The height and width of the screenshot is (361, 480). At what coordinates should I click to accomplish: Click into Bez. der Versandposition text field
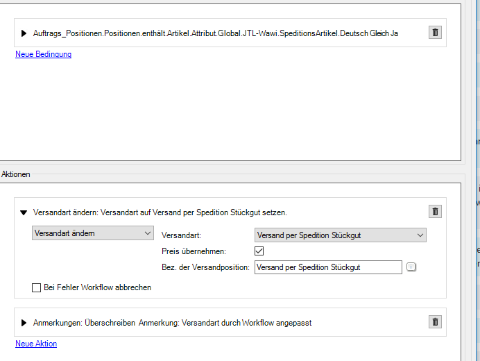pyautogui.click(x=327, y=267)
